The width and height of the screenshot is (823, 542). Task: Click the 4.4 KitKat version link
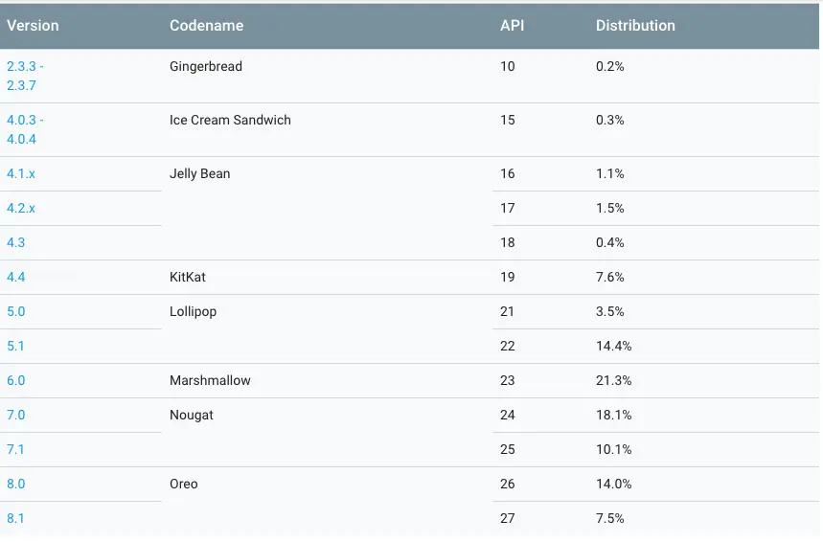click(15, 277)
